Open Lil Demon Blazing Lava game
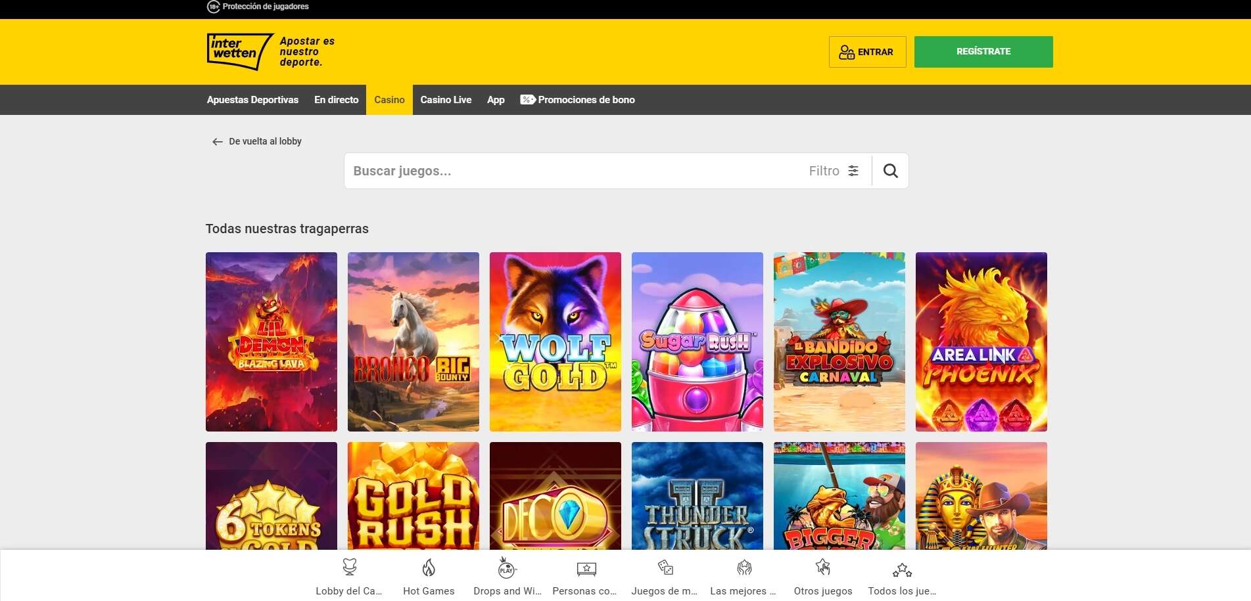Screen dimensions: 1251x601 pos(271,342)
